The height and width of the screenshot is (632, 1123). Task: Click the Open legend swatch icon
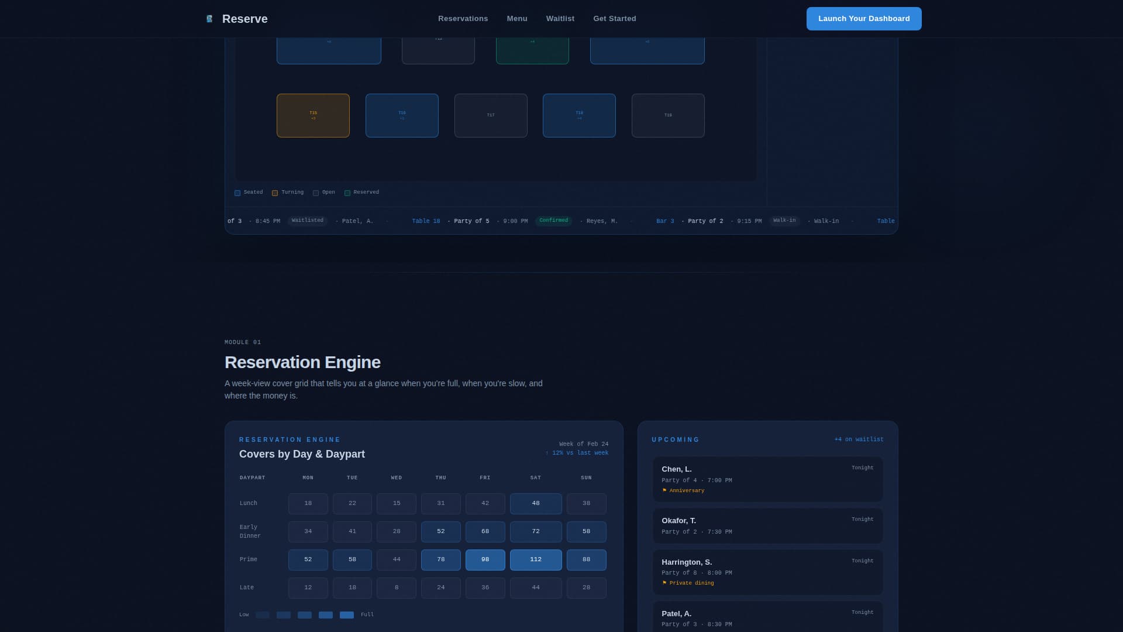pos(316,193)
